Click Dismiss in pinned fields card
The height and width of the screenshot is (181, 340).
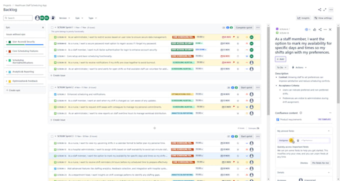pyautogui.click(x=304, y=163)
